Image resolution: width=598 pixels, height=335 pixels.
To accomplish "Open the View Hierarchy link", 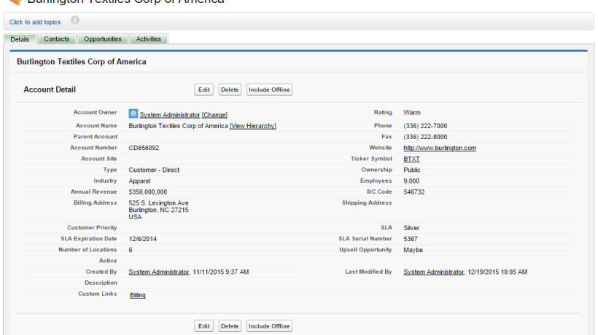I will tap(253, 126).
